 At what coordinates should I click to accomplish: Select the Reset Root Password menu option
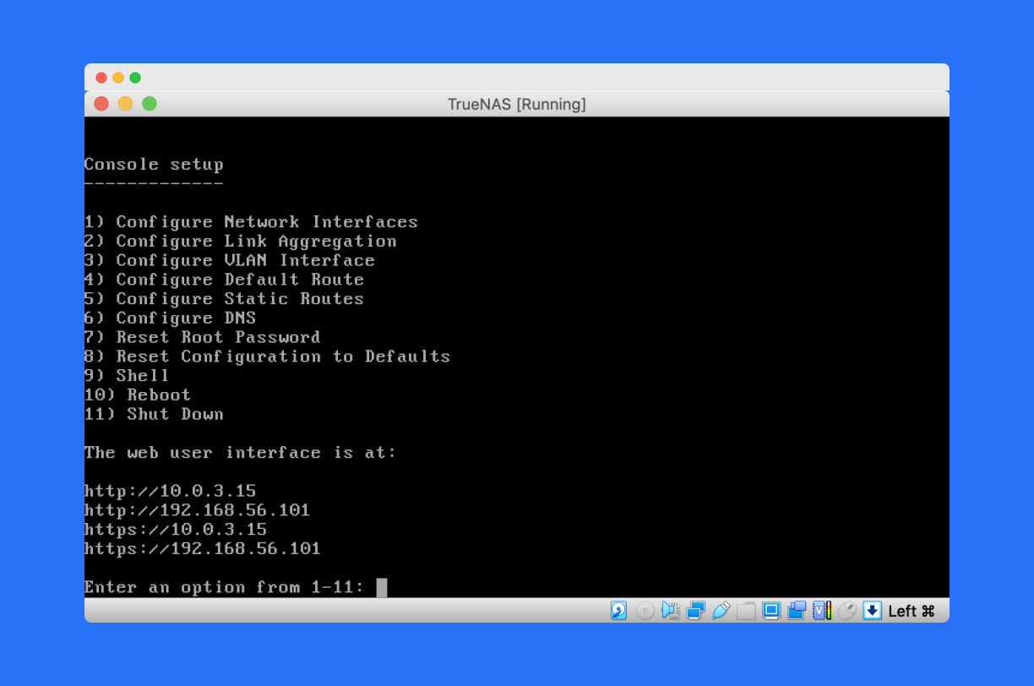coord(202,337)
